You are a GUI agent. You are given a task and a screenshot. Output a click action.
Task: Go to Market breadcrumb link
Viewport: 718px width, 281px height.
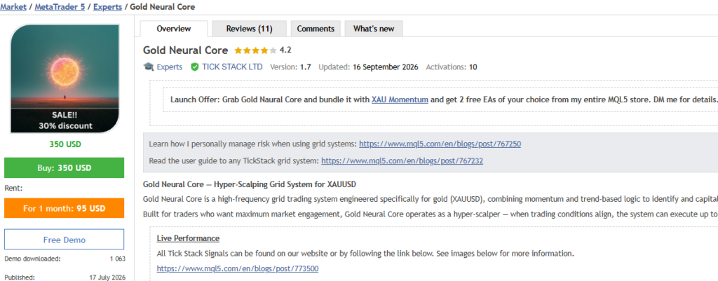[x=13, y=7]
